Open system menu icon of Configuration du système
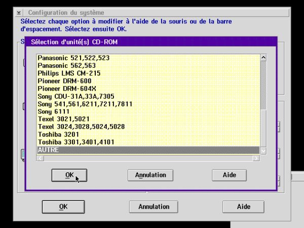Viewport: 304px width, 228px height. pos(19,13)
